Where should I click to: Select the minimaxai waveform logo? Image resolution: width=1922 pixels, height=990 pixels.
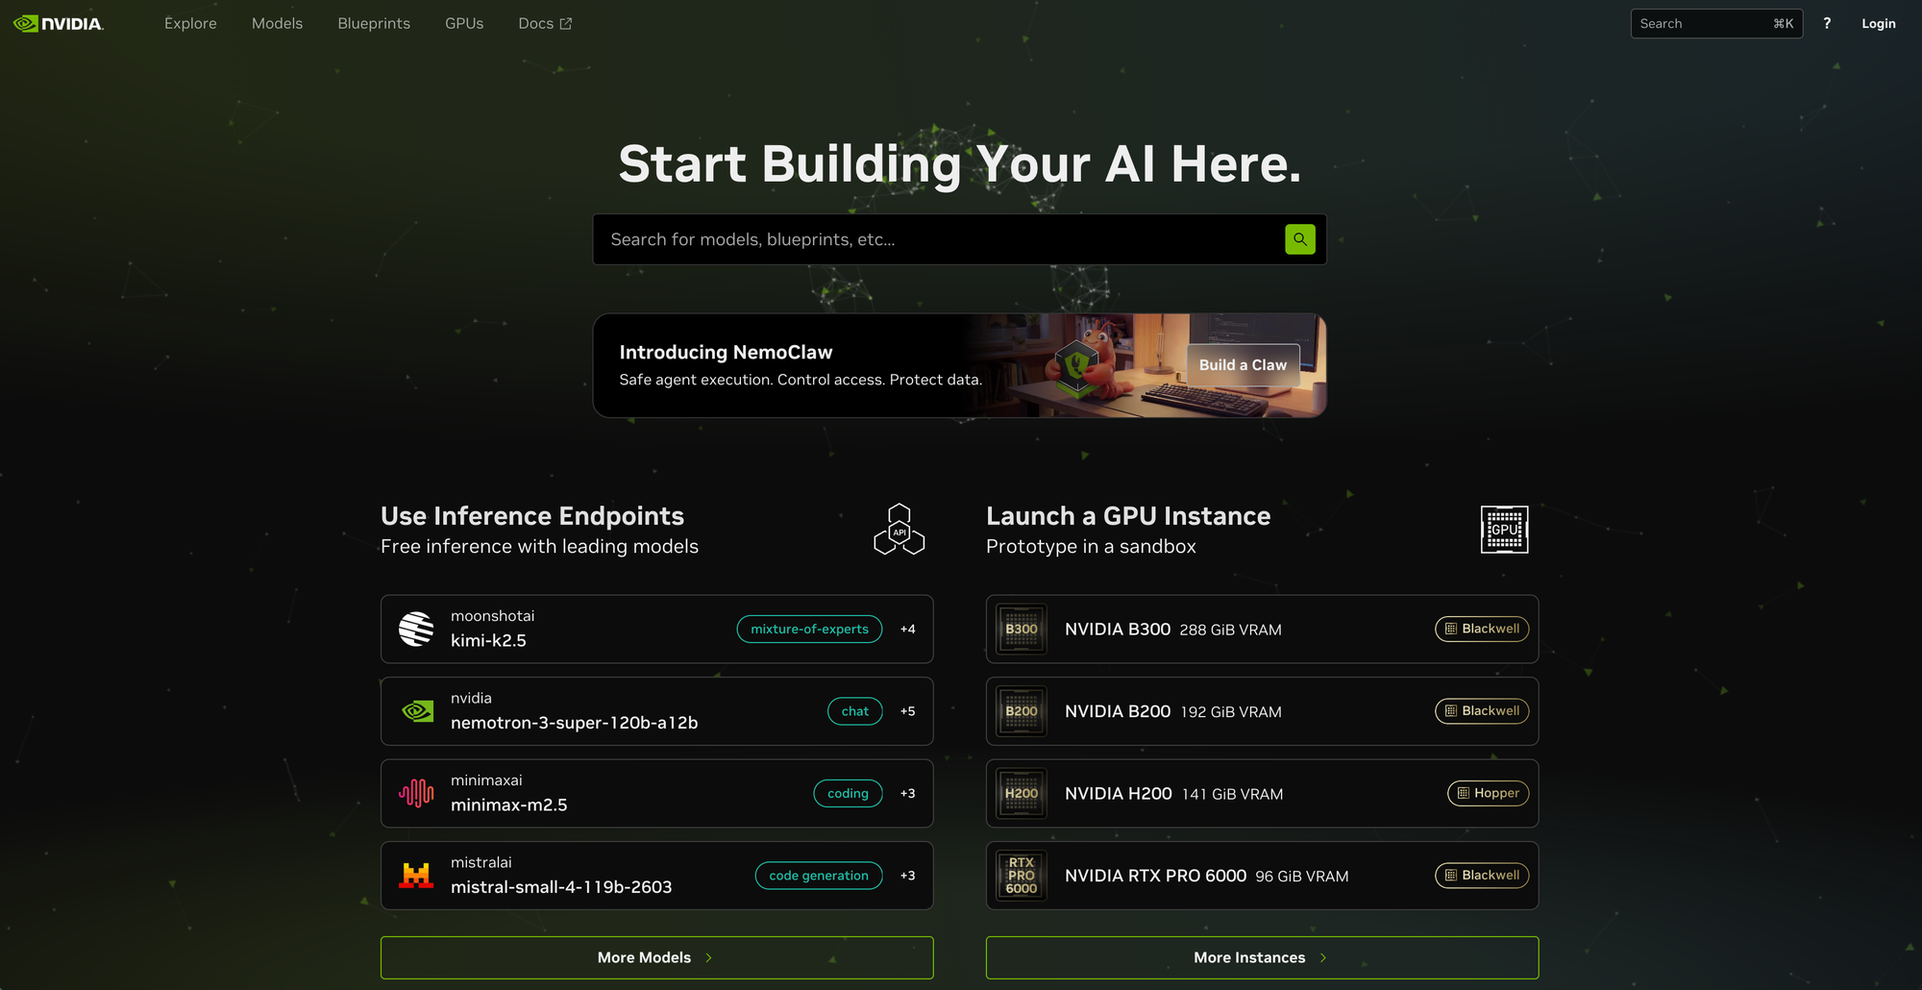(416, 793)
